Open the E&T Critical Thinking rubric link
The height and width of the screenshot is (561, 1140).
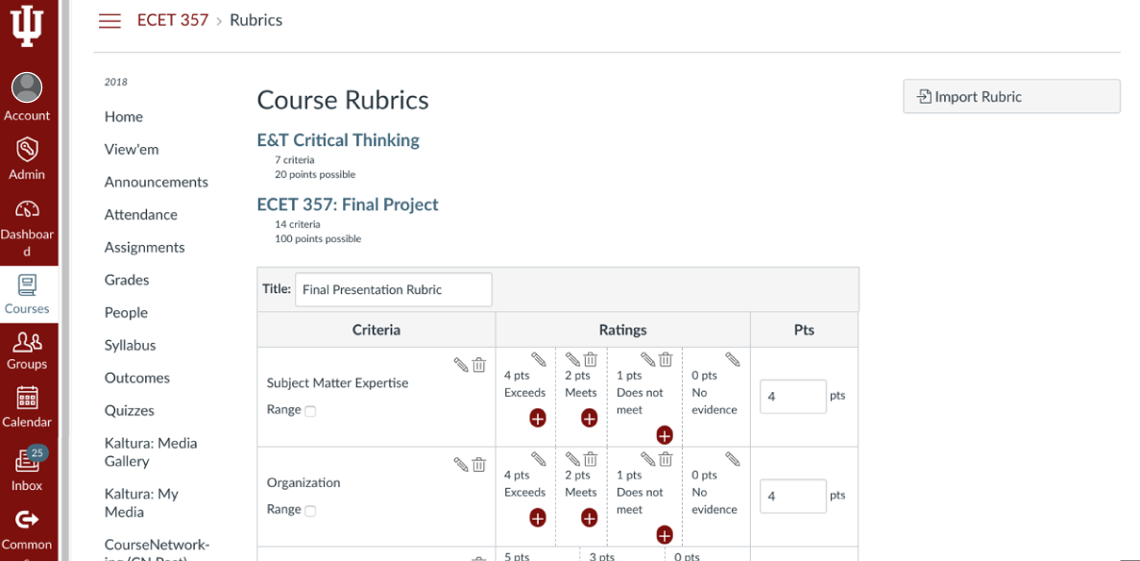click(338, 139)
